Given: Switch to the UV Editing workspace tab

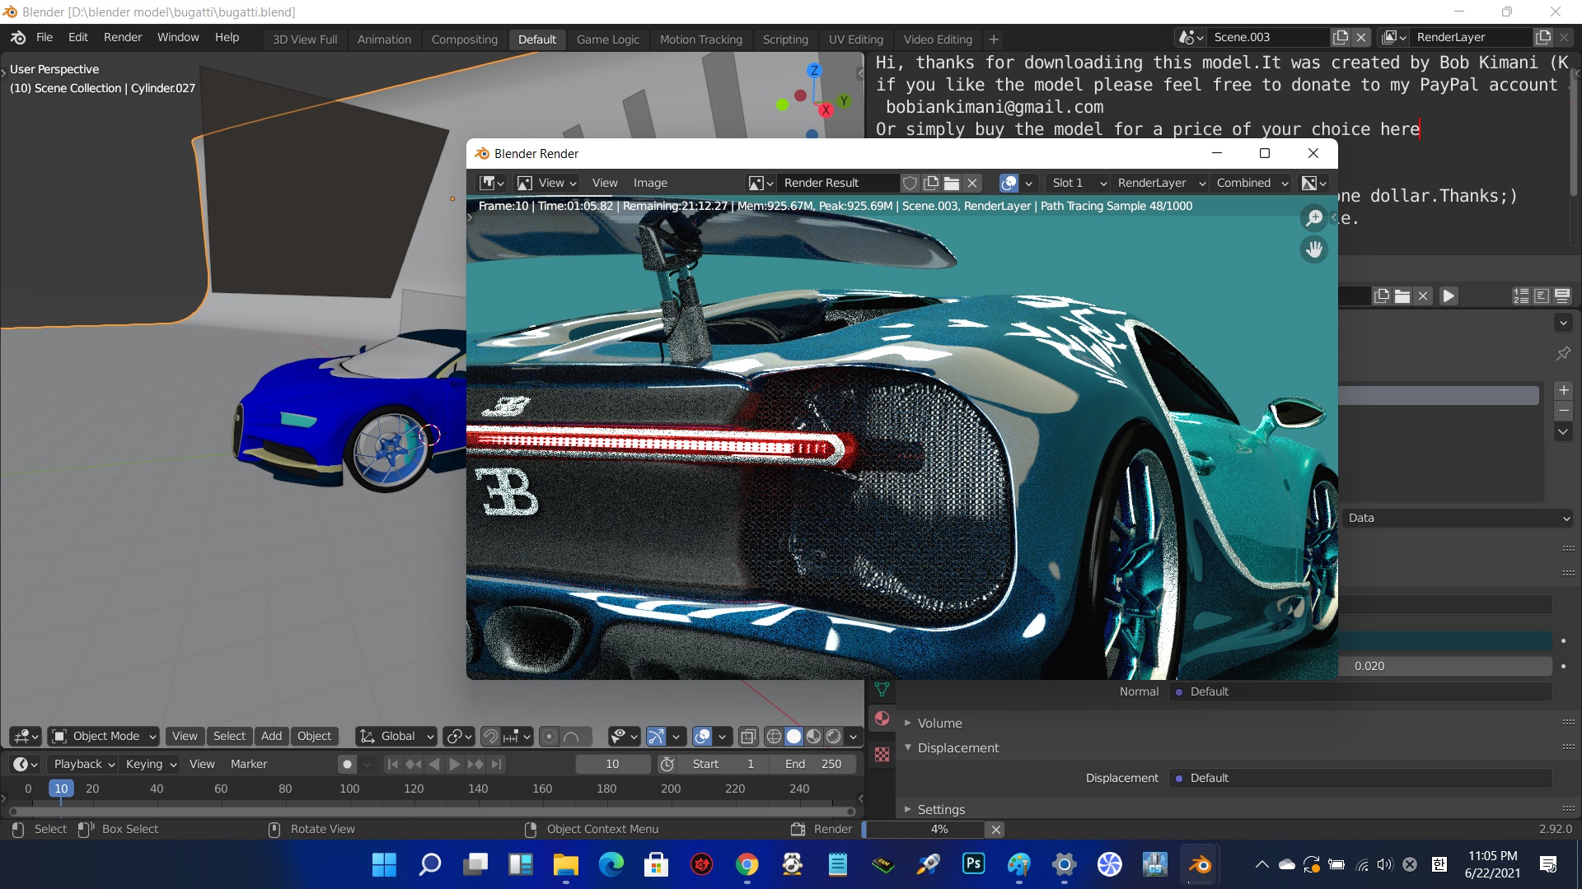Looking at the screenshot, I should 855,40.
